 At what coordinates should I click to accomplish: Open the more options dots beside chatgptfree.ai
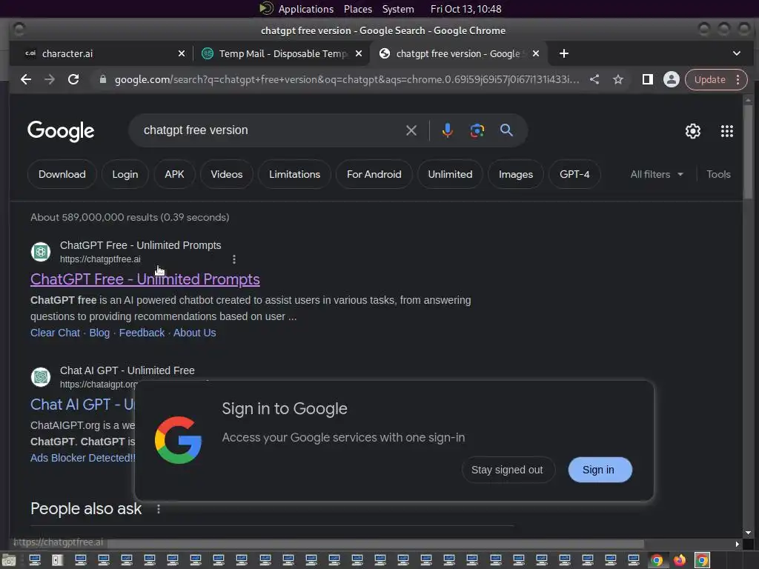tap(233, 259)
